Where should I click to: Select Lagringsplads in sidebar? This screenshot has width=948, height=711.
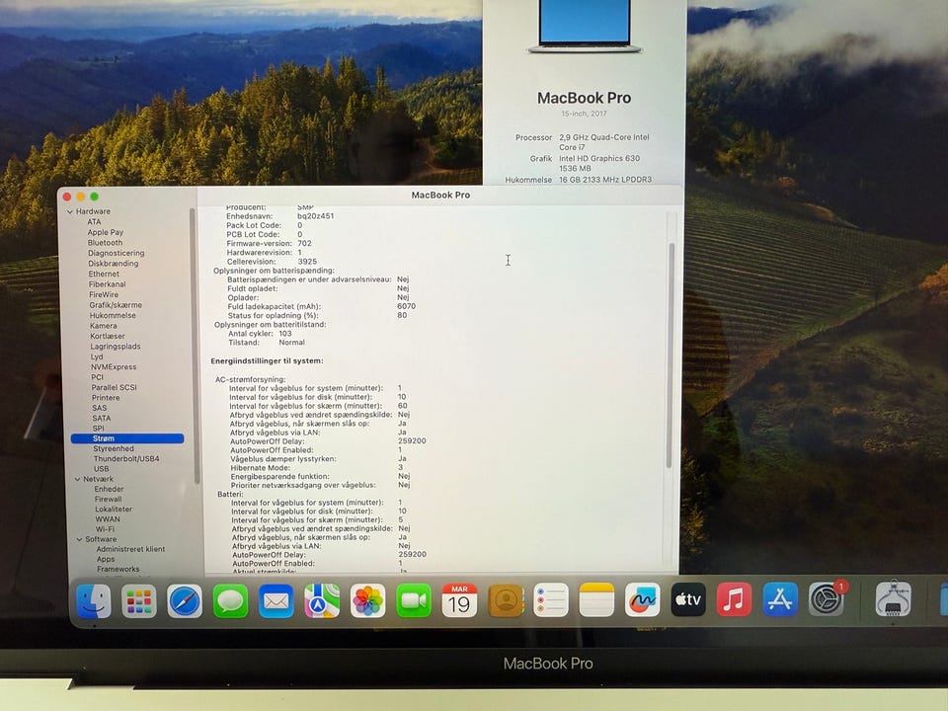pos(116,347)
